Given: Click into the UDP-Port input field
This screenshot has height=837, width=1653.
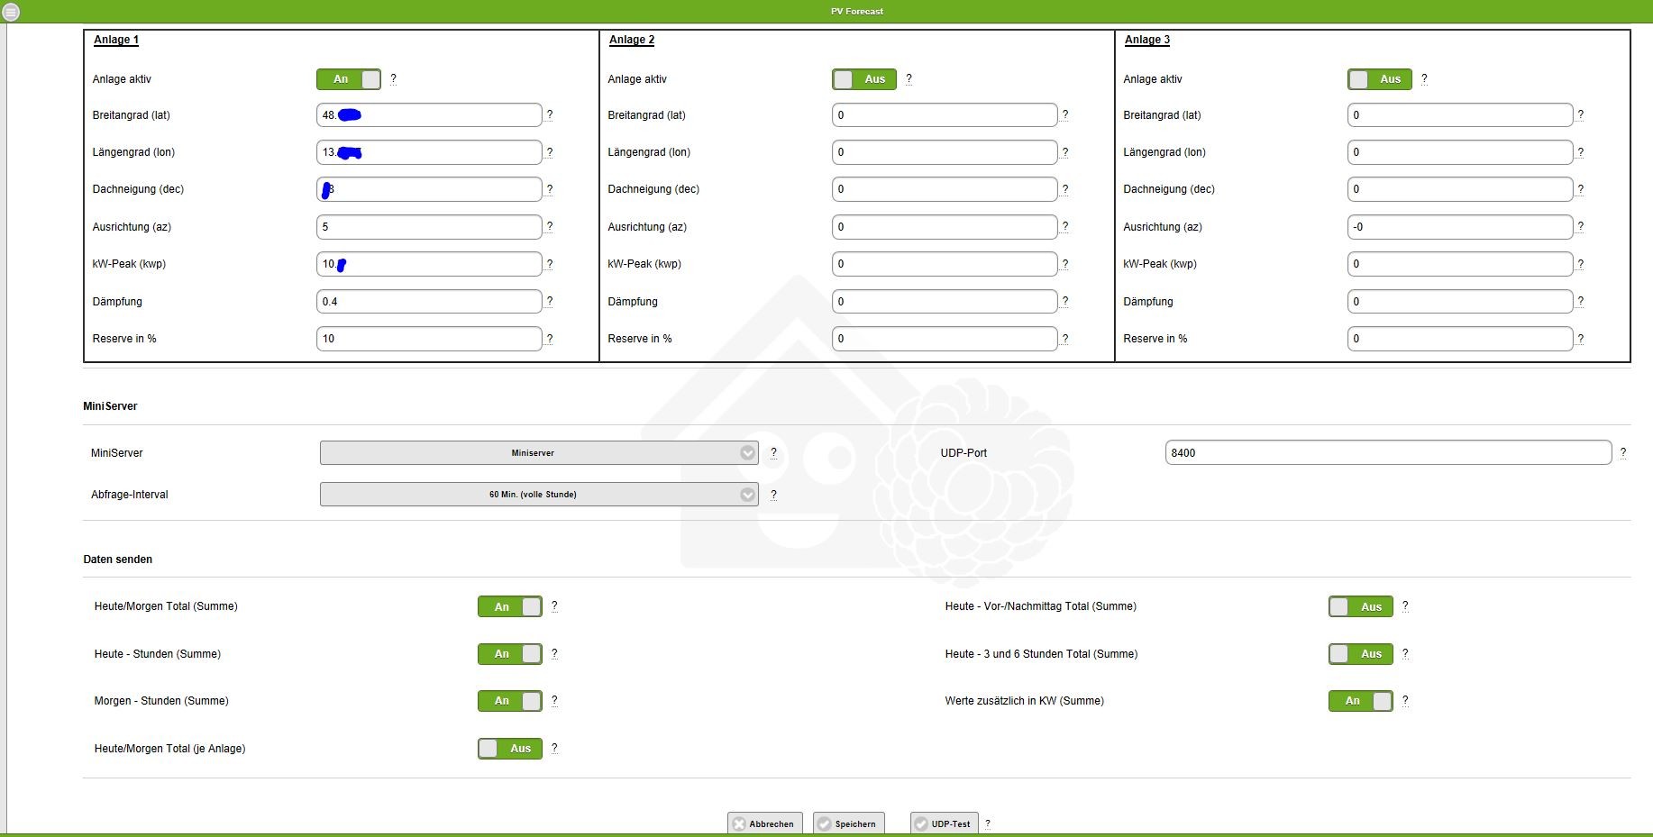Looking at the screenshot, I should click(x=1387, y=453).
